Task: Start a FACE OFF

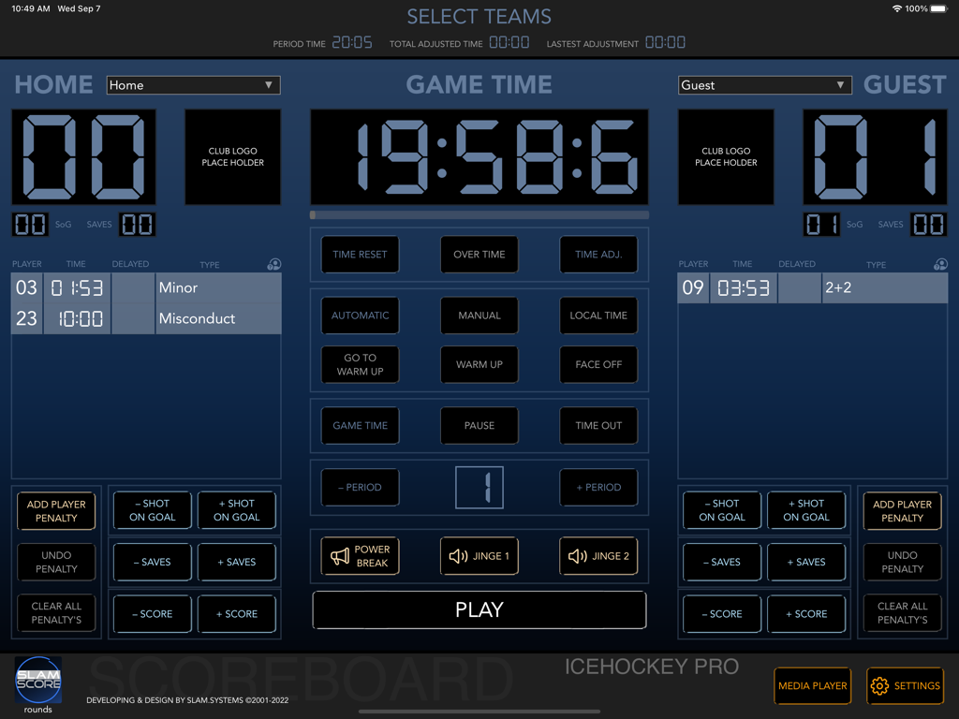Action: coord(598,364)
